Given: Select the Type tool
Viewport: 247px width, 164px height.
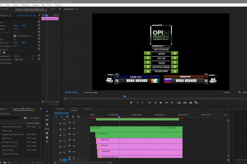Looking at the screenshot, I should (x=47, y=142).
